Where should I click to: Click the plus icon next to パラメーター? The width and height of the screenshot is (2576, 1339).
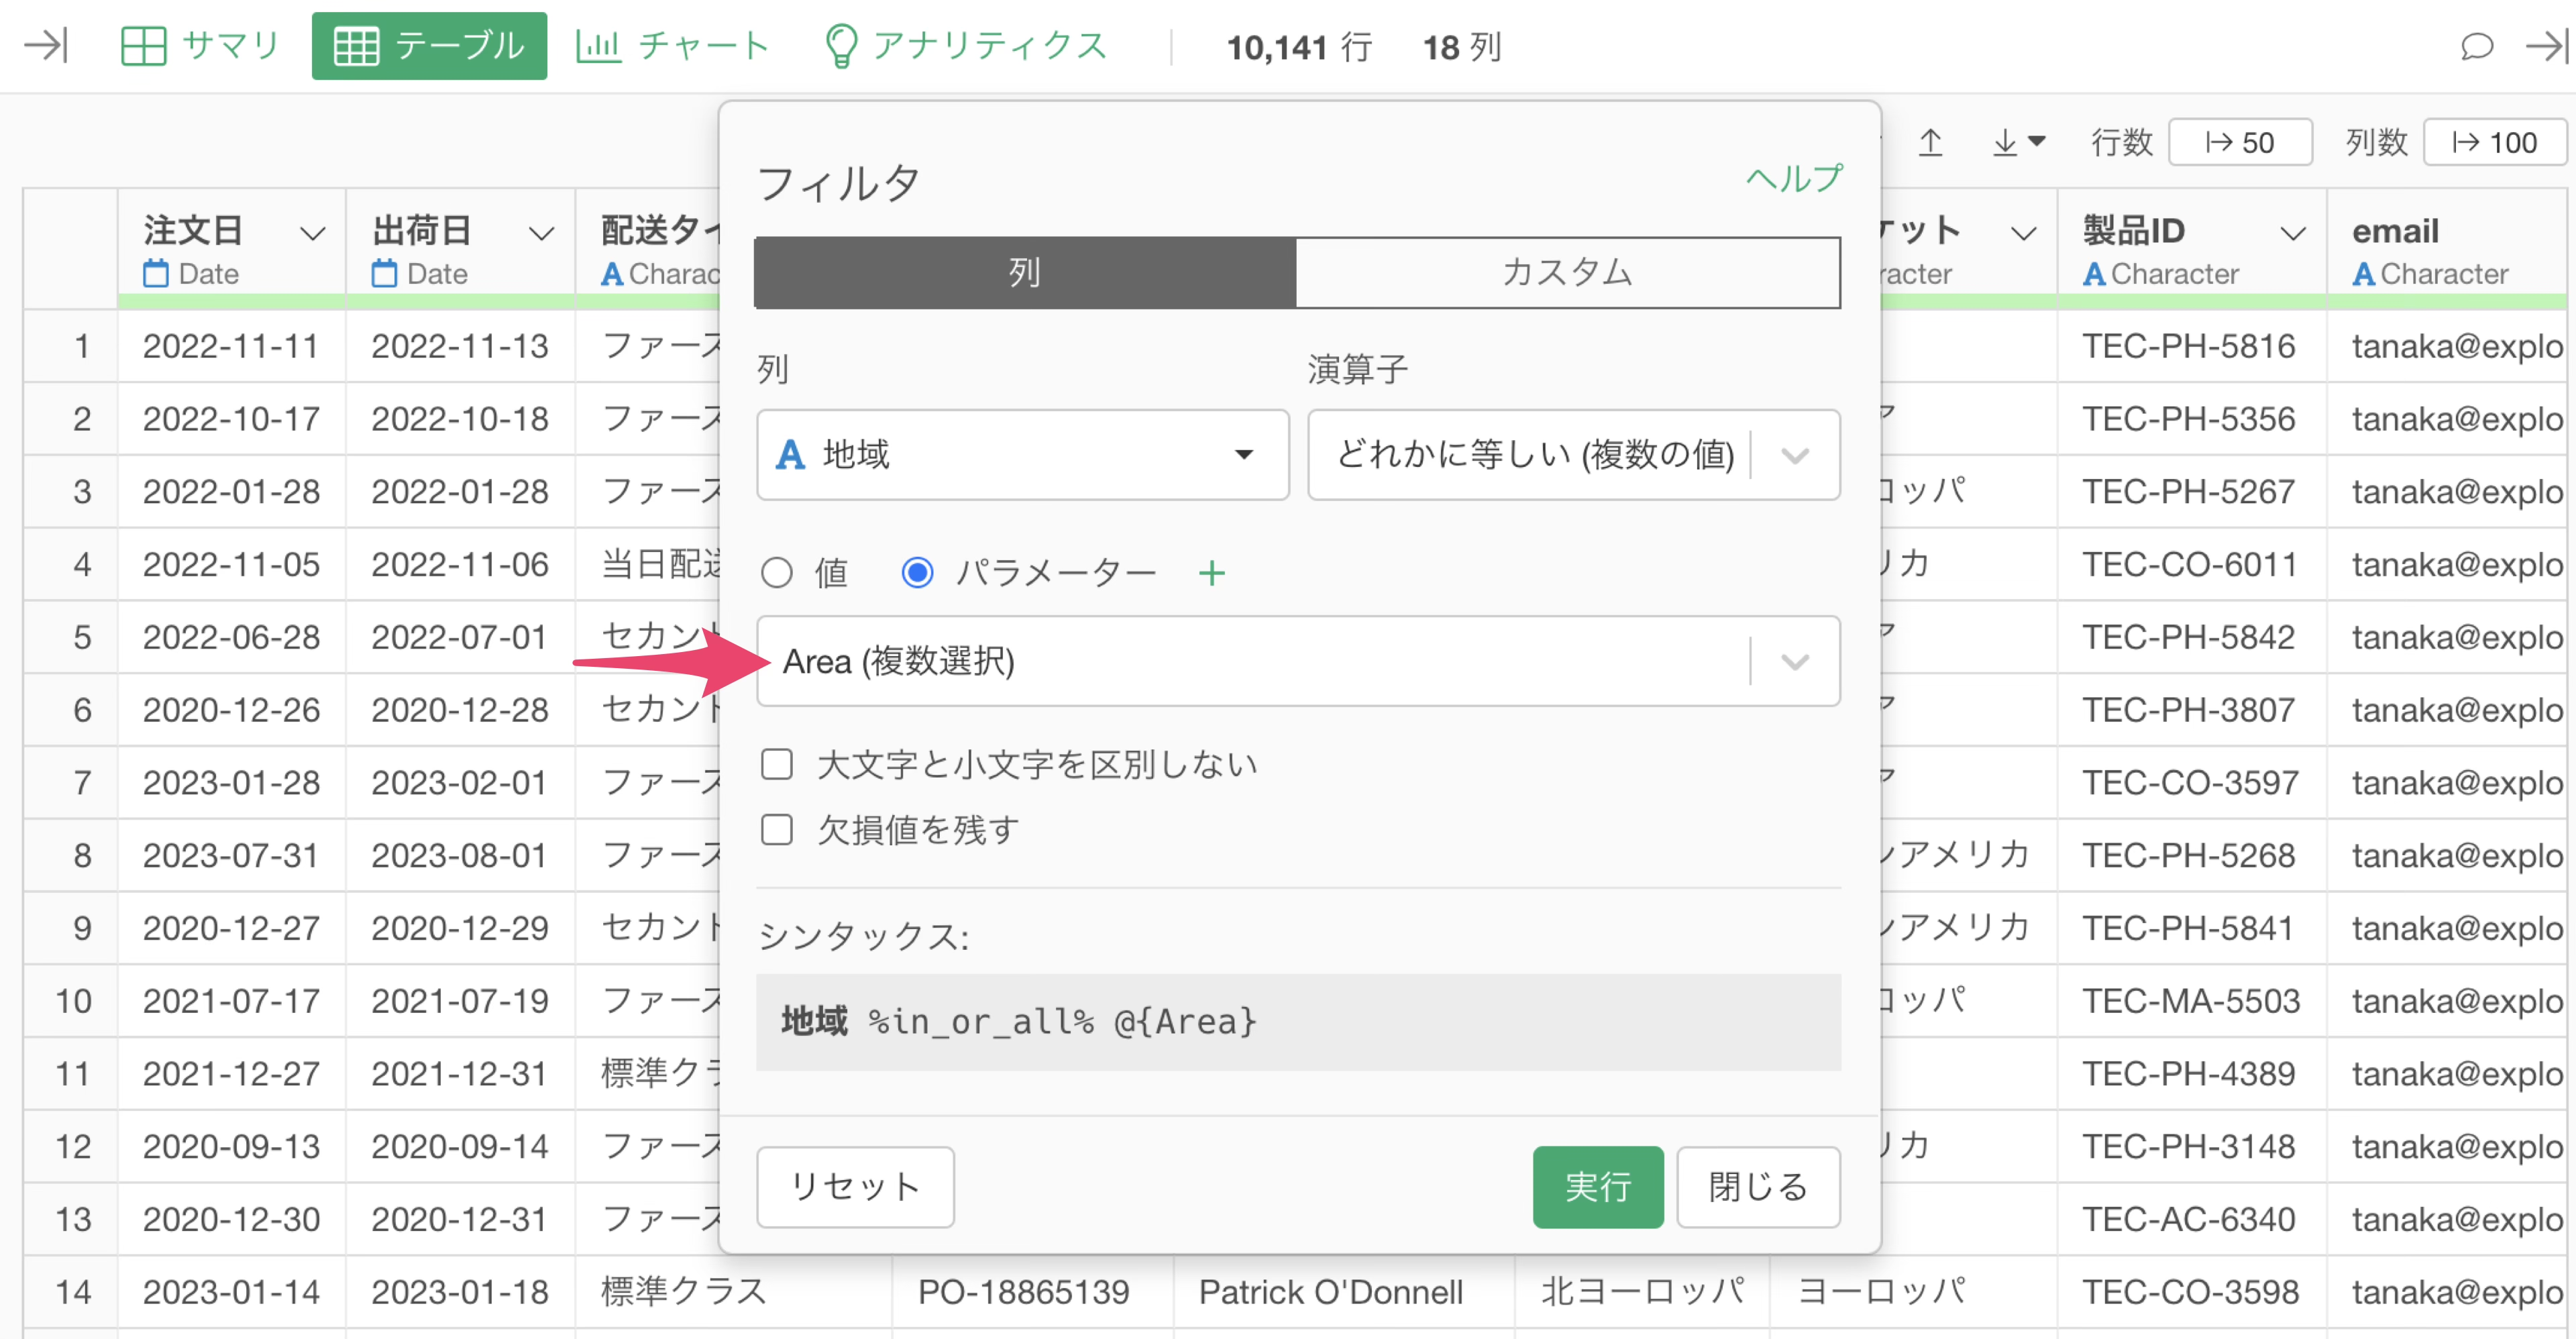pyautogui.click(x=1211, y=573)
